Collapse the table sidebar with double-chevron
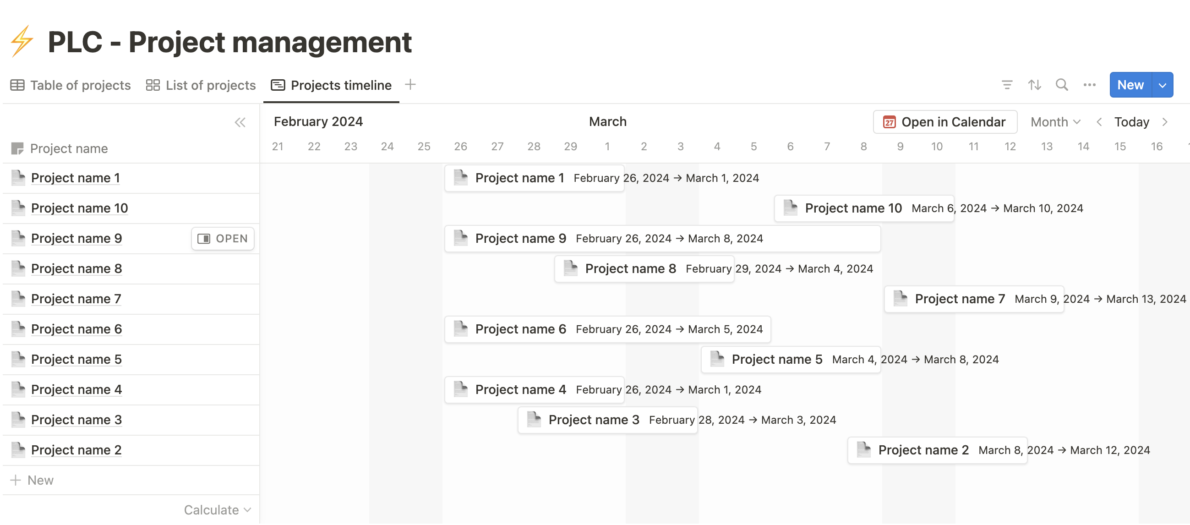Viewport: 1190px width, 525px height. (240, 122)
